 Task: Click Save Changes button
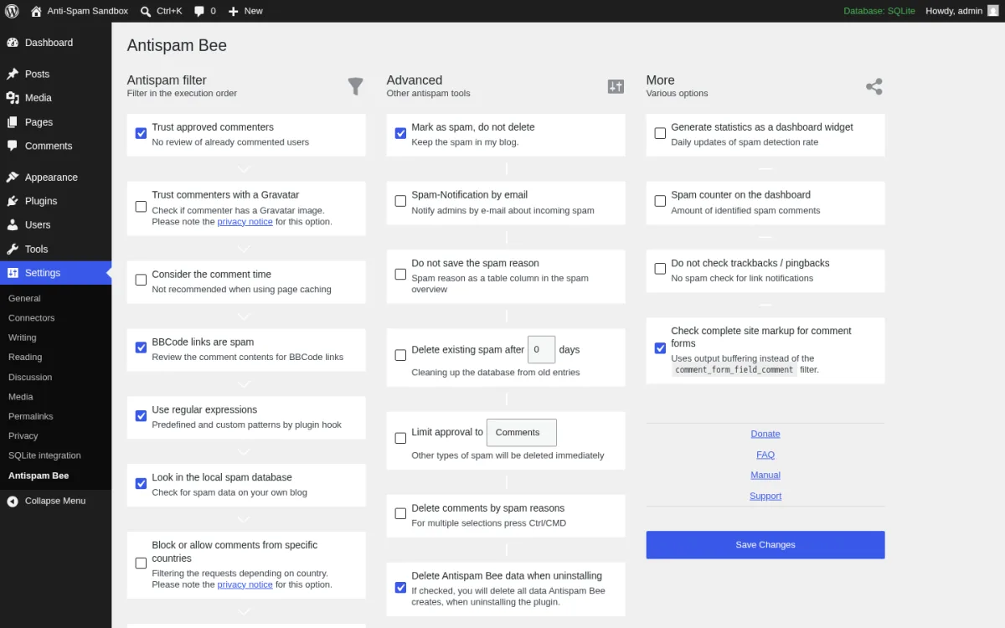pos(765,545)
